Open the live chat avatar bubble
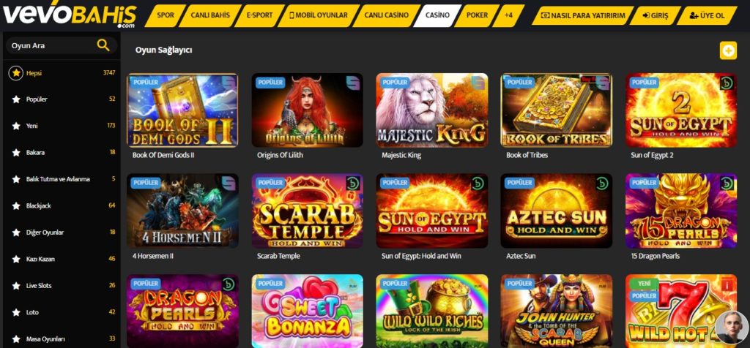The height and width of the screenshot is (348, 750). (732, 328)
